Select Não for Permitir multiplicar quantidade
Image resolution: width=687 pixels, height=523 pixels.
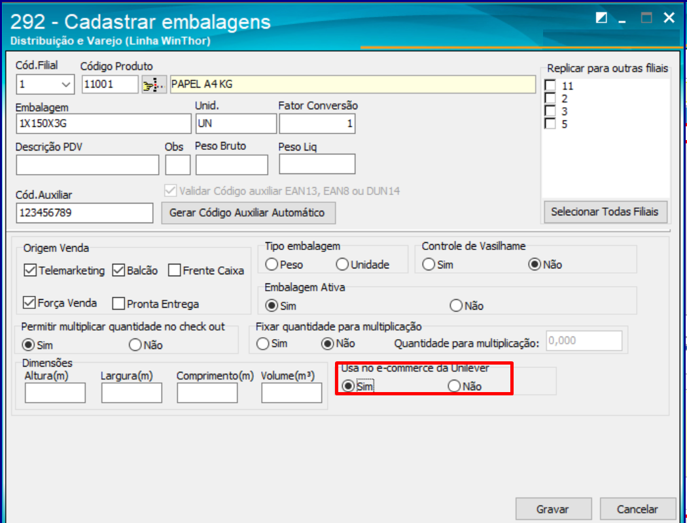135,345
